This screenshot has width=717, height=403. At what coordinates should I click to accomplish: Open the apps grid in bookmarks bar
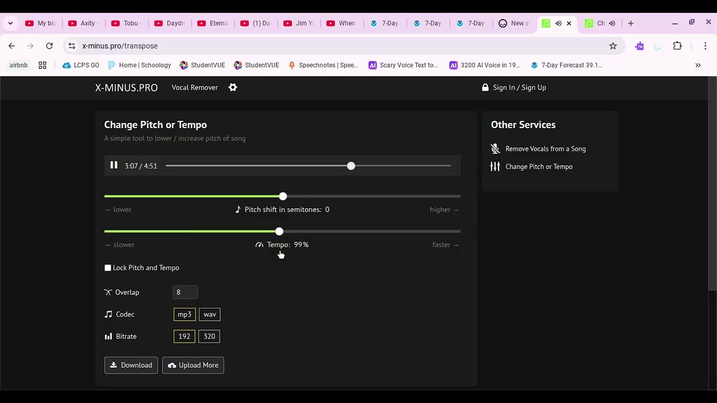(x=43, y=65)
